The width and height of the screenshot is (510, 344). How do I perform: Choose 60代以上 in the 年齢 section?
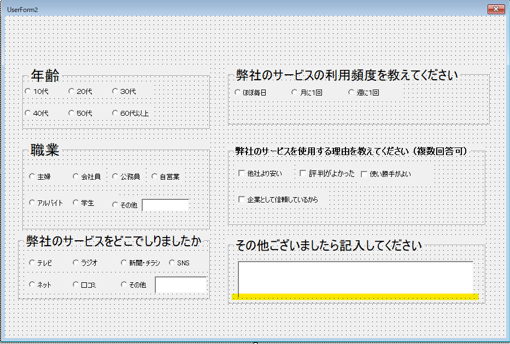tap(114, 112)
